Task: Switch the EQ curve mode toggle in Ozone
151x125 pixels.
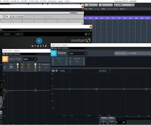Action: point(53,71)
